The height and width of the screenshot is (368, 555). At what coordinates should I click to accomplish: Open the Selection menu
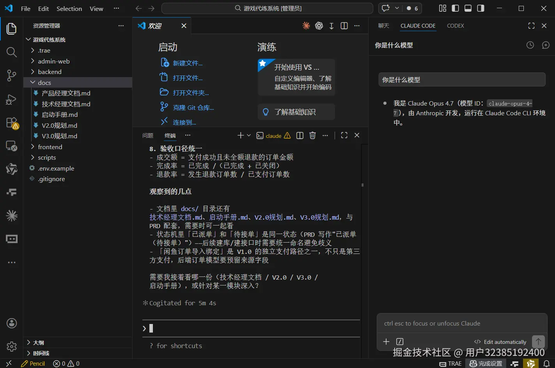(69, 8)
